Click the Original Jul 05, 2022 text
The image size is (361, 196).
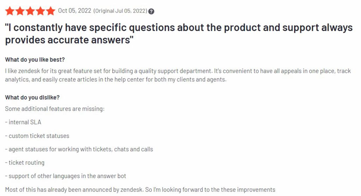[x=120, y=11]
